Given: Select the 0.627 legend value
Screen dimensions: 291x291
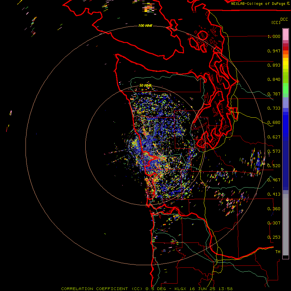Looking at the screenshot, I should coord(274,137).
